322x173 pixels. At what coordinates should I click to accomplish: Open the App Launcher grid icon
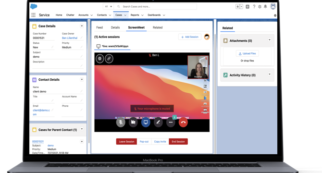pos(34,15)
